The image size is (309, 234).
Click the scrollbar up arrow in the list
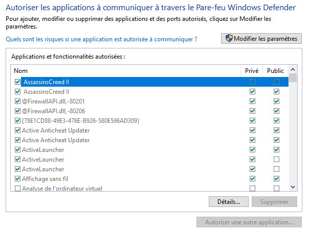293,69
